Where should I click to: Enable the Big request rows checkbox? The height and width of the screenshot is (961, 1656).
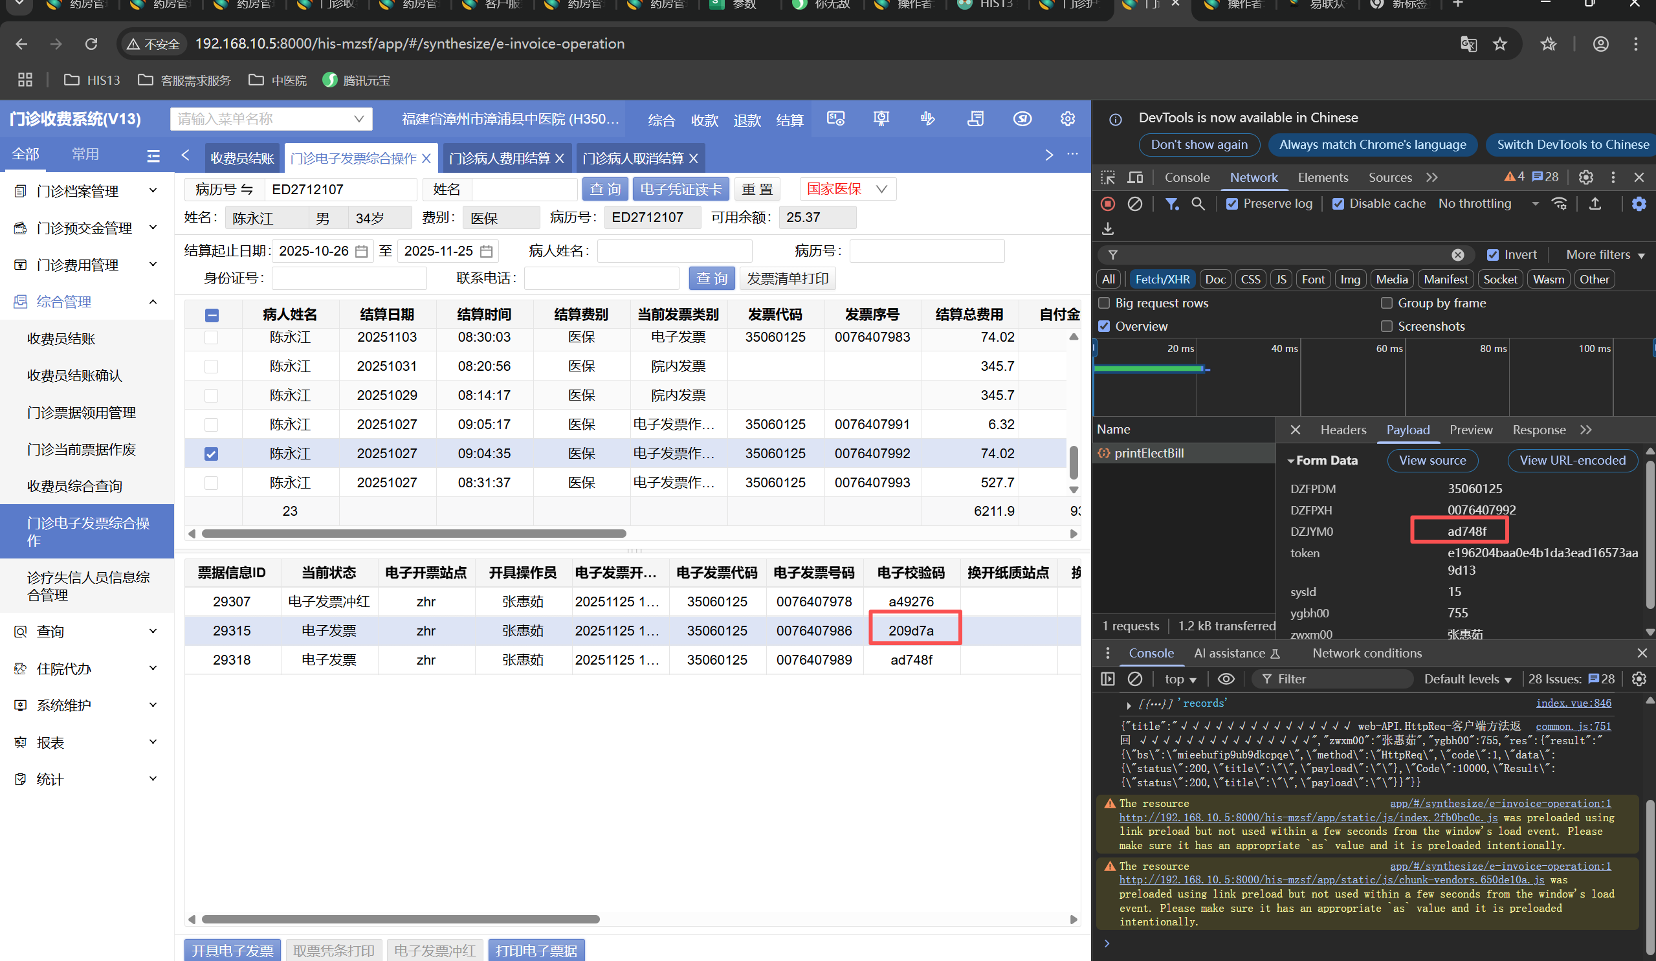click(x=1105, y=303)
